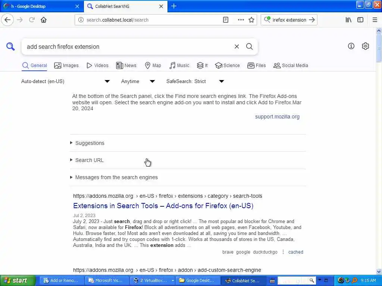Go back with the browser back arrow
The image size is (382, 286).
[7, 20]
